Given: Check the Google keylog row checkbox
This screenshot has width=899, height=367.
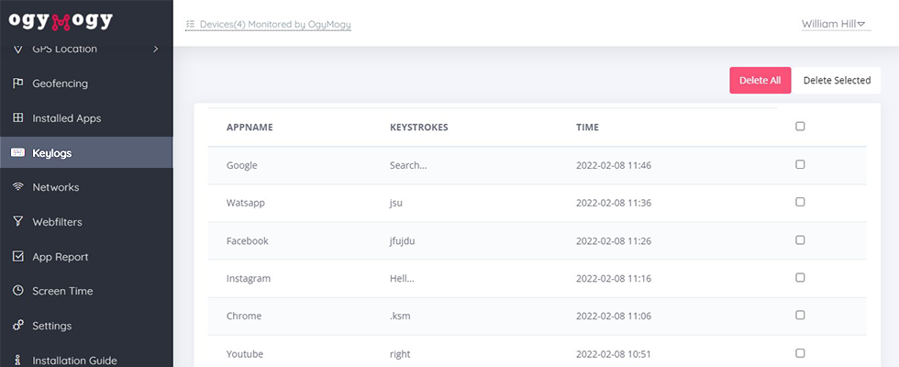Looking at the screenshot, I should 800,164.
